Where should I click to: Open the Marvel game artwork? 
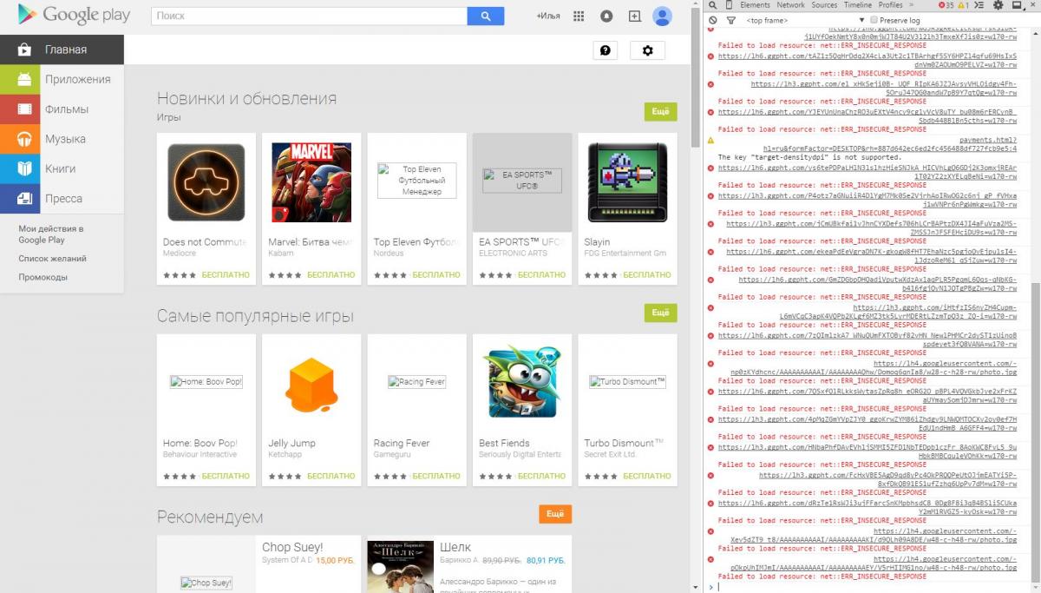point(311,182)
